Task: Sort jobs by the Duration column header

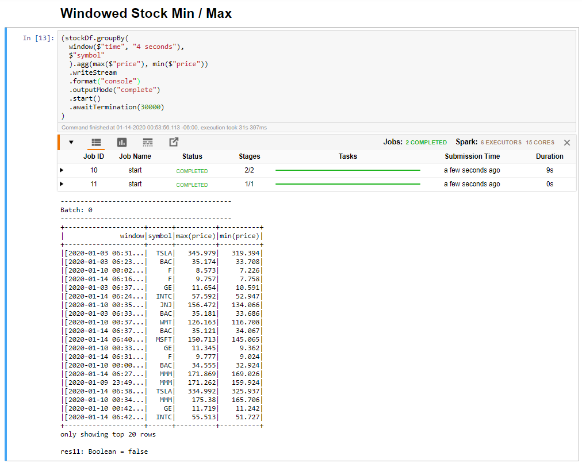Action: tap(549, 156)
